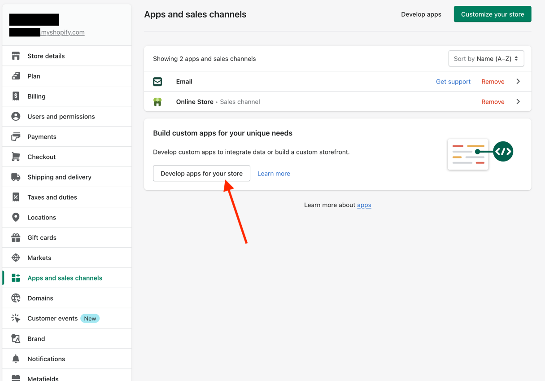Expand the Email app row chevron
The height and width of the screenshot is (381, 545).
pos(518,82)
